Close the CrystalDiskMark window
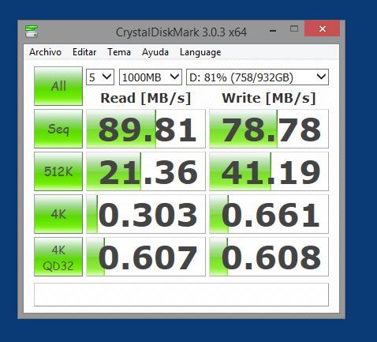Screen dimensions: 377x342 point(322,28)
